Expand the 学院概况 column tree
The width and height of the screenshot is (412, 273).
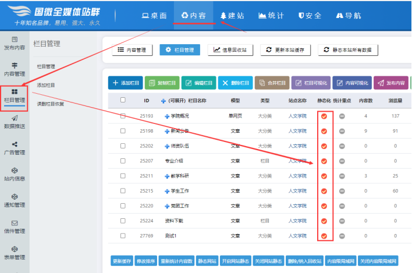coord(167,116)
